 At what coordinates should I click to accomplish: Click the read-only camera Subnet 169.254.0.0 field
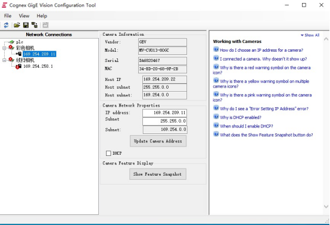[x=165, y=130]
